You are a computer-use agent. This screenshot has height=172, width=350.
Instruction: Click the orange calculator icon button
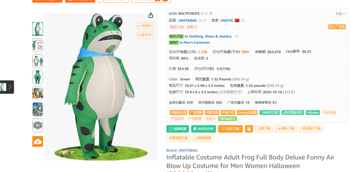tap(249, 129)
